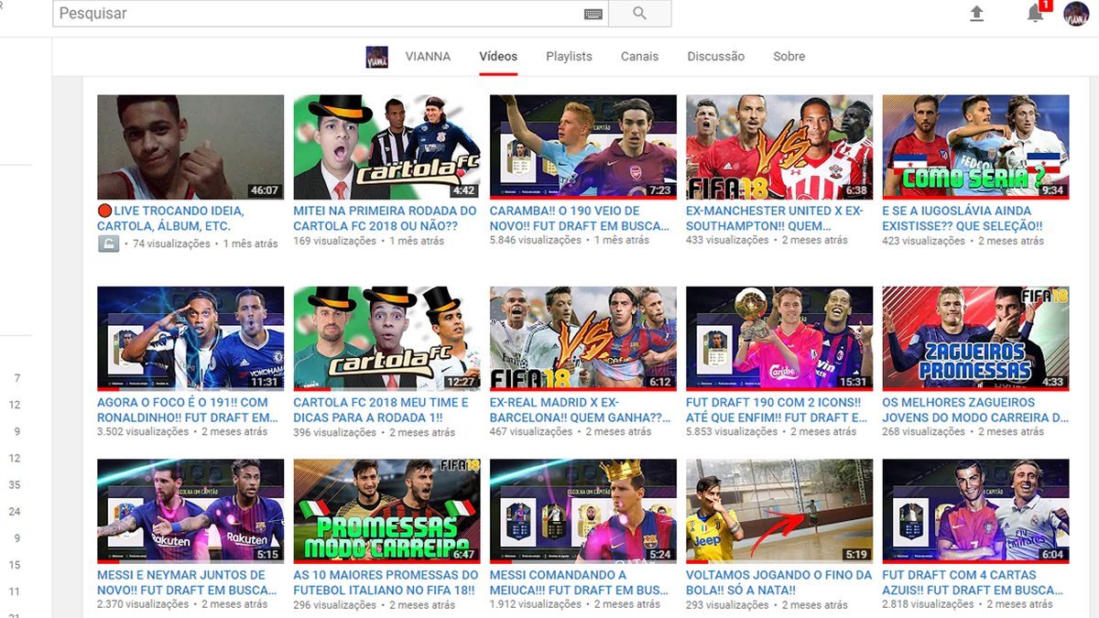Open the 6:12 Real Madrid VS Barcelona thumbnail
Screen dimensions: 1099x618
pos(583,339)
